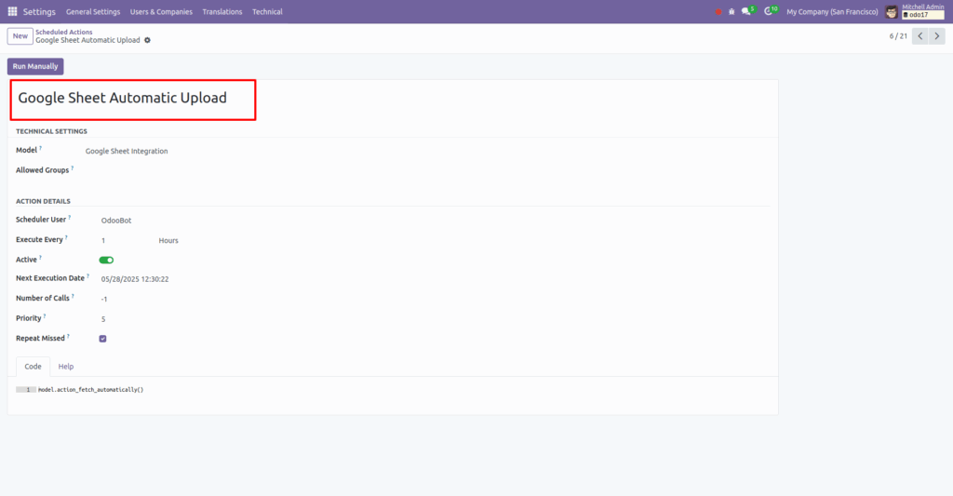Click the 6 / 21 pager counter
Image resolution: width=953 pixels, height=496 pixels.
(x=898, y=36)
